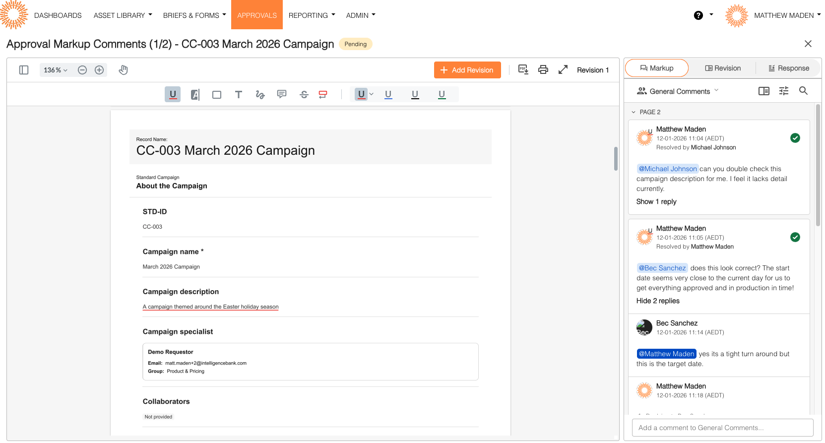Toggle the left sidebar panel
This screenshot has height=443, width=825.
click(24, 70)
